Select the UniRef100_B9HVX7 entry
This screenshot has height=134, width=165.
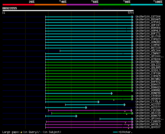148,85
